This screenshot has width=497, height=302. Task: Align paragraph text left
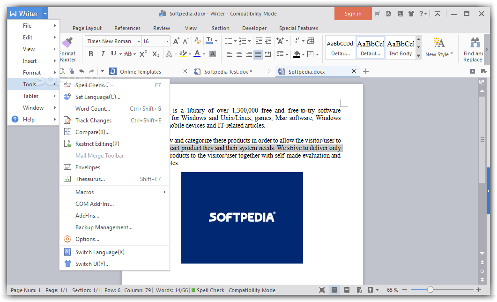point(230,54)
